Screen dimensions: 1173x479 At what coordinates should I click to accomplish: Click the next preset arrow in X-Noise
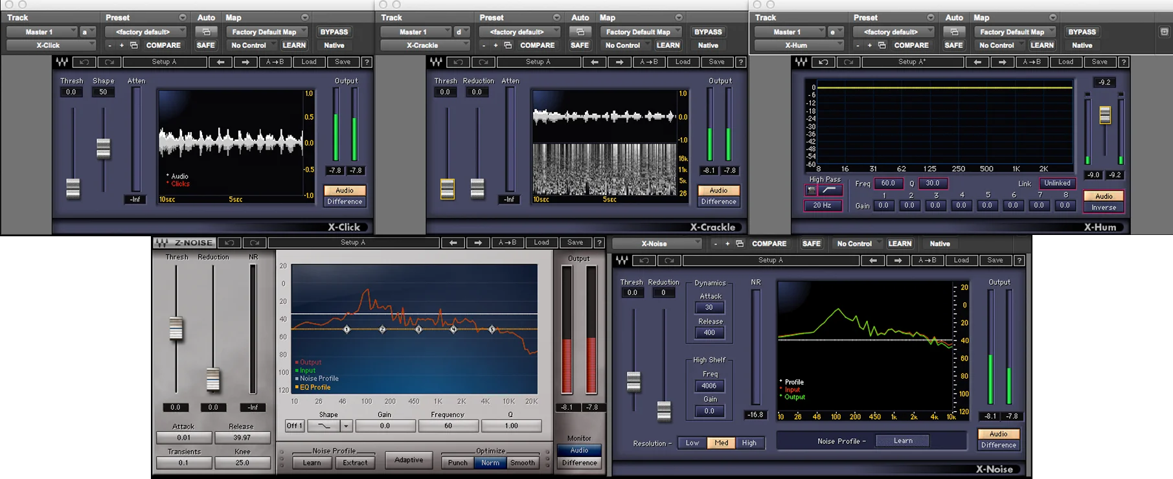898,260
